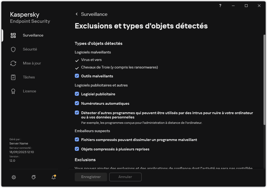Select the Sécurité shield icon
Image resolution: width=267 pixels, height=188 pixels.
point(13,49)
